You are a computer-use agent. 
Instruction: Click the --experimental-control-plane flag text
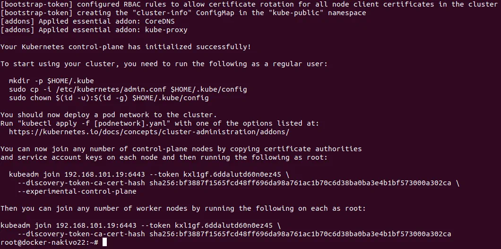[77, 191]
